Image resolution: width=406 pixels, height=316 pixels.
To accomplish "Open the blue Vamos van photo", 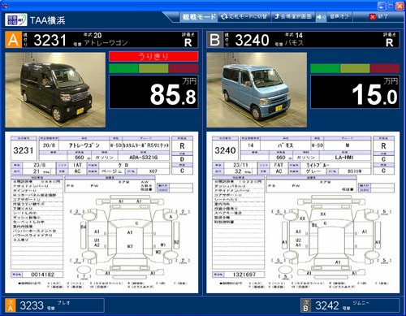I will (257, 90).
